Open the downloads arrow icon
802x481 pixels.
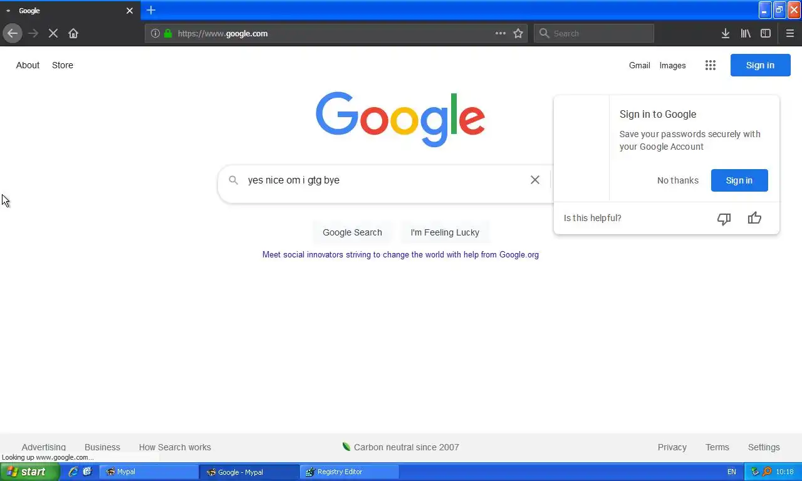click(726, 33)
